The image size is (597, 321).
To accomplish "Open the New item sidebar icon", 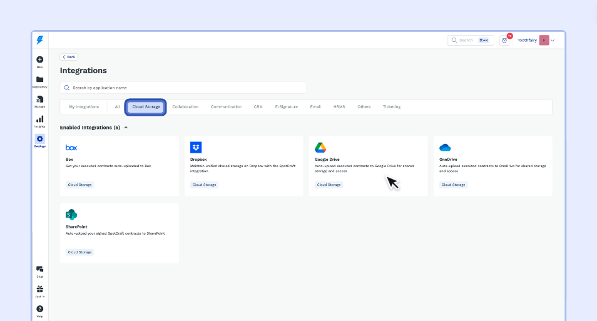I will coord(39,59).
